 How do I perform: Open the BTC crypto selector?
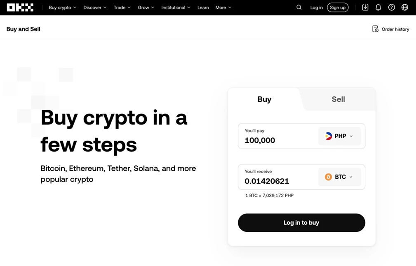click(x=340, y=177)
